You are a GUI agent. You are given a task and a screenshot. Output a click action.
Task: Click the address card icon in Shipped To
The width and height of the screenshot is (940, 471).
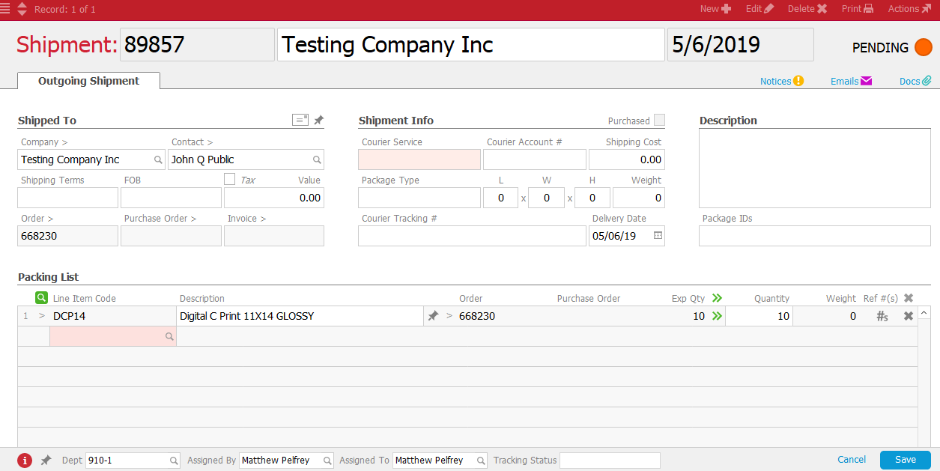[300, 120]
